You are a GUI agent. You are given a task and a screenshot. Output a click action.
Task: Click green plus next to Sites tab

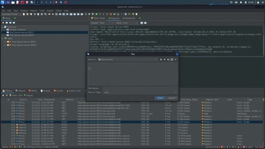[x=15, y=18]
